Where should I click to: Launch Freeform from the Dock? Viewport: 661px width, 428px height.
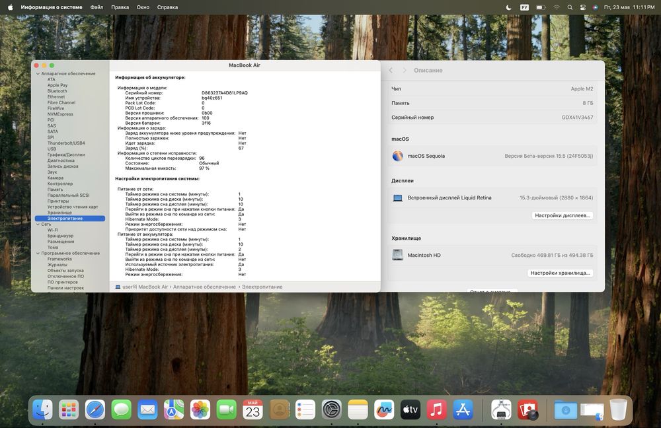tap(384, 410)
